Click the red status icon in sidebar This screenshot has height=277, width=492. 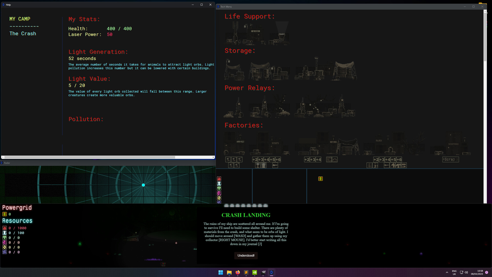point(219,179)
